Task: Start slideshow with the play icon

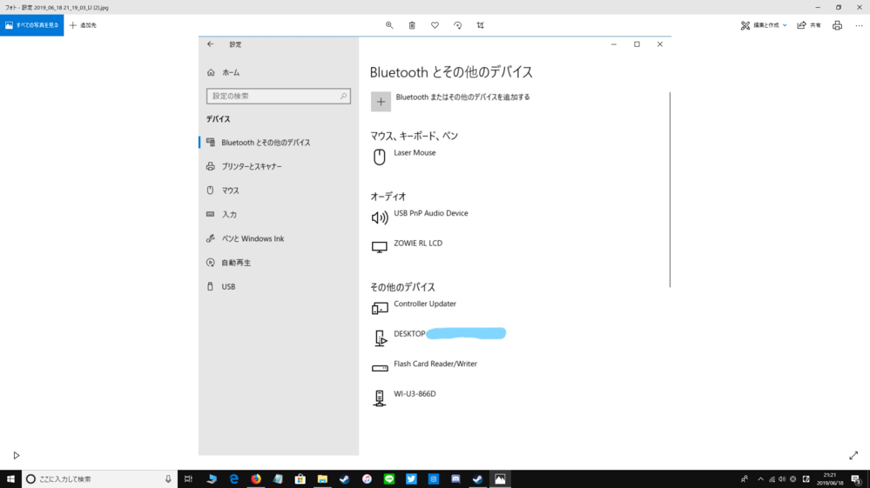Action: [16, 455]
